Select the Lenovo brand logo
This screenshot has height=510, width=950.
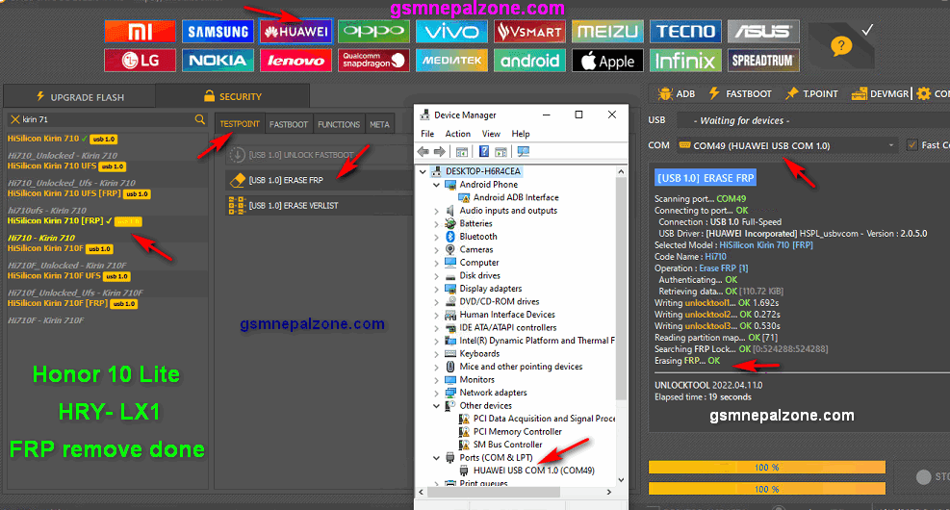tap(295, 61)
